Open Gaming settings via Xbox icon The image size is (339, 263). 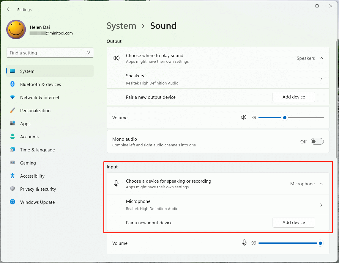click(x=12, y=163)
